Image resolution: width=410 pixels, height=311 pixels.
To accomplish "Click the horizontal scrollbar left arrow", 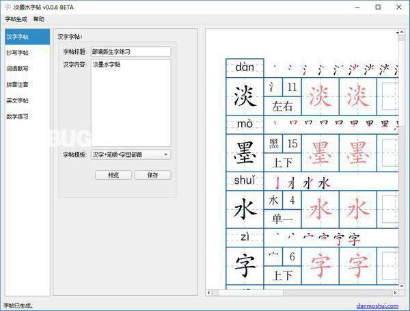I will [208, 293].
